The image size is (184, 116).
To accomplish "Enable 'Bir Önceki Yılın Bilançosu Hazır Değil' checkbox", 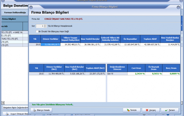I will (x=37, y=31).
